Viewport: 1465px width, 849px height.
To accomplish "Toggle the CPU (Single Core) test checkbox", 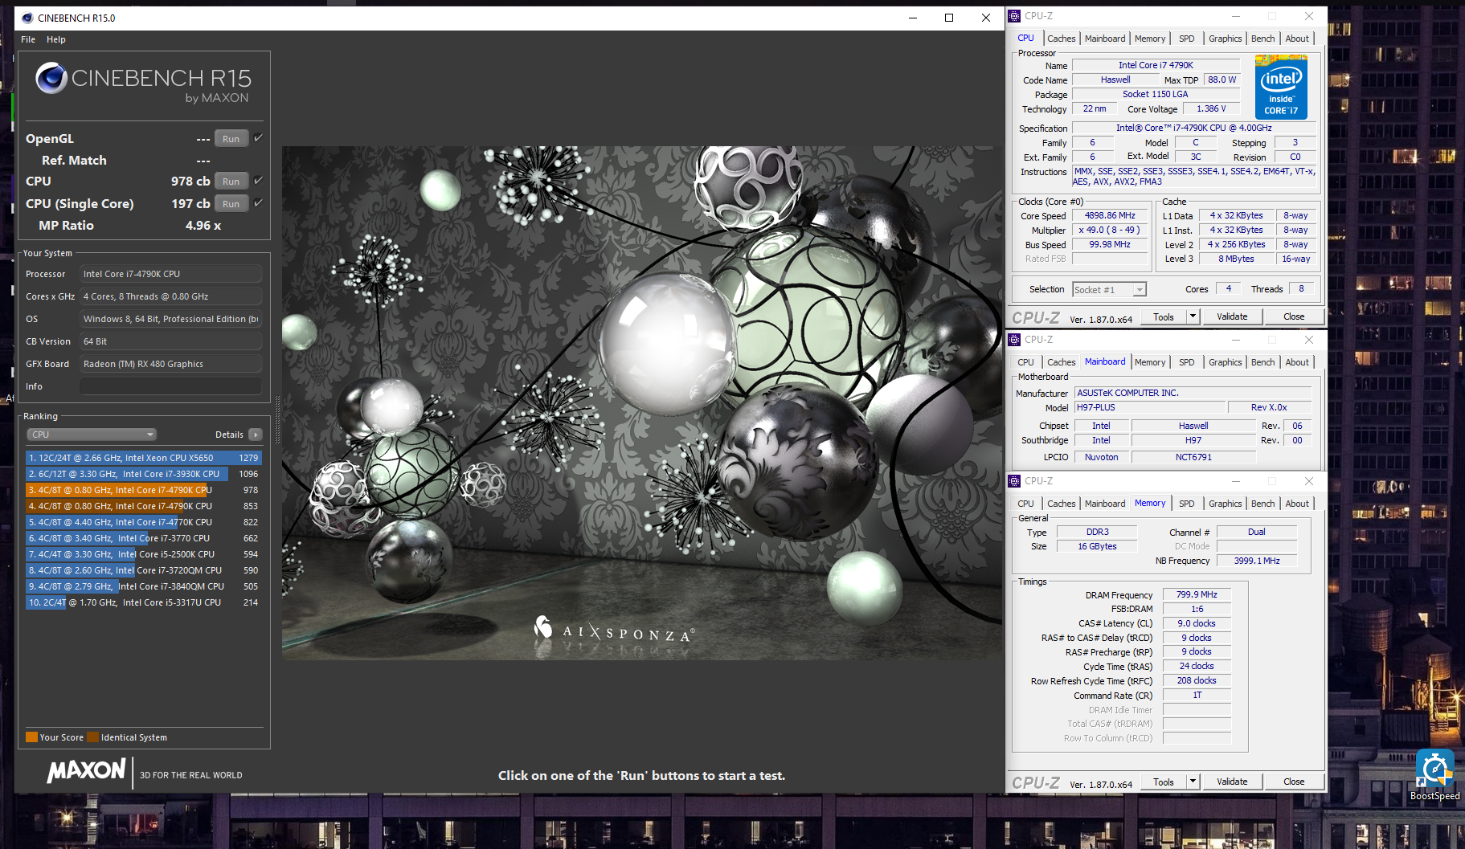I will click(x=259, y=203).
